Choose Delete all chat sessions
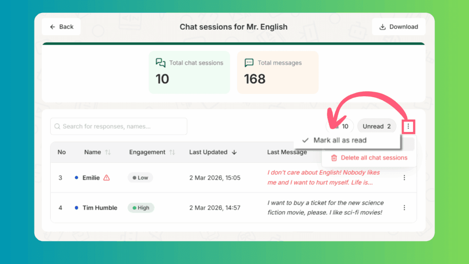Screen dimensions: 469x264 (374, 158)
